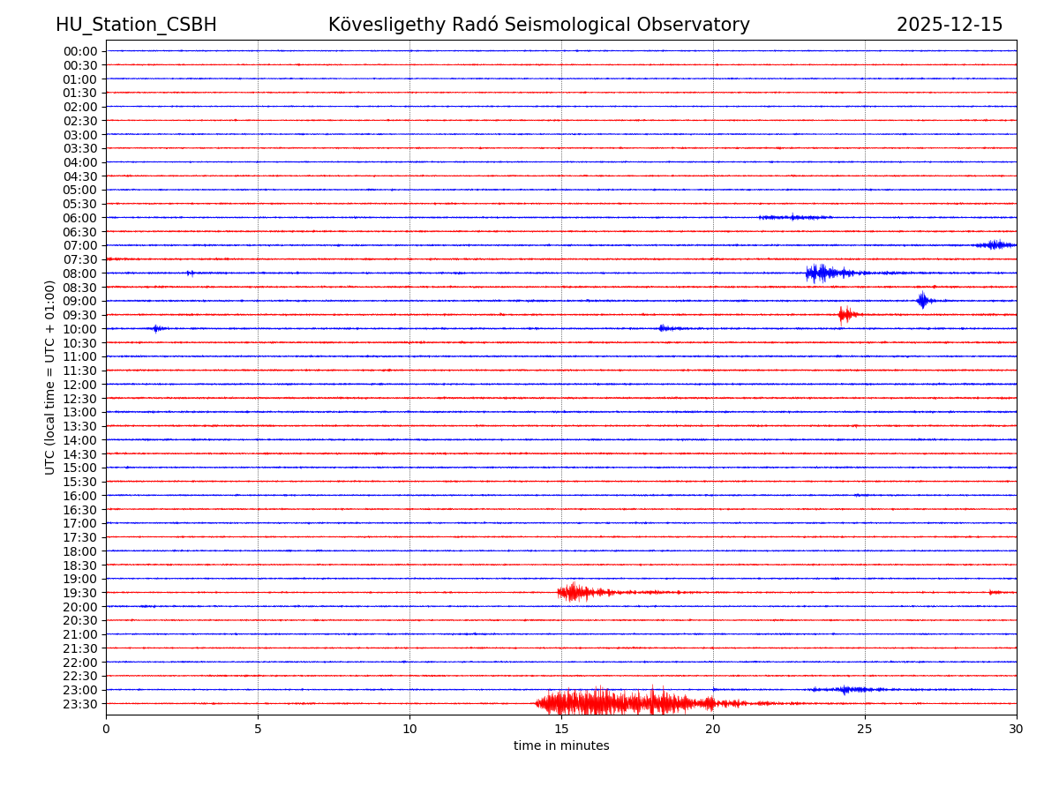Image resolution: width=1059 pixels, height=794 pixels.
Task: Click the 12:00 time label on y-axis
Action: click(80, 385)
